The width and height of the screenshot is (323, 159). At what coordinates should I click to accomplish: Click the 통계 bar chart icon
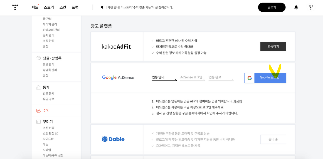click(38, 87)
